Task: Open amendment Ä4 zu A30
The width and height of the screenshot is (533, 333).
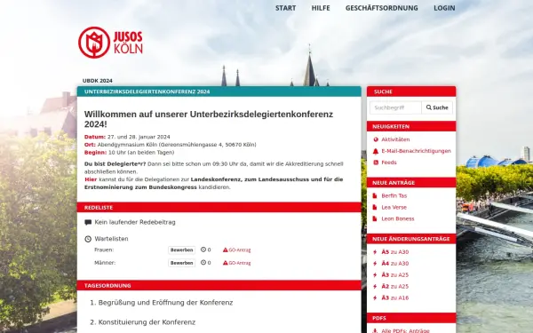Action: pyautogui.click(x=395, y=264)
